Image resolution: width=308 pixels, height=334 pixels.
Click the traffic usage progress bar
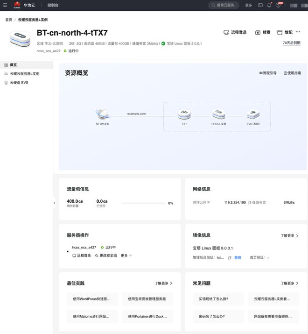click(x=143, y=203)
